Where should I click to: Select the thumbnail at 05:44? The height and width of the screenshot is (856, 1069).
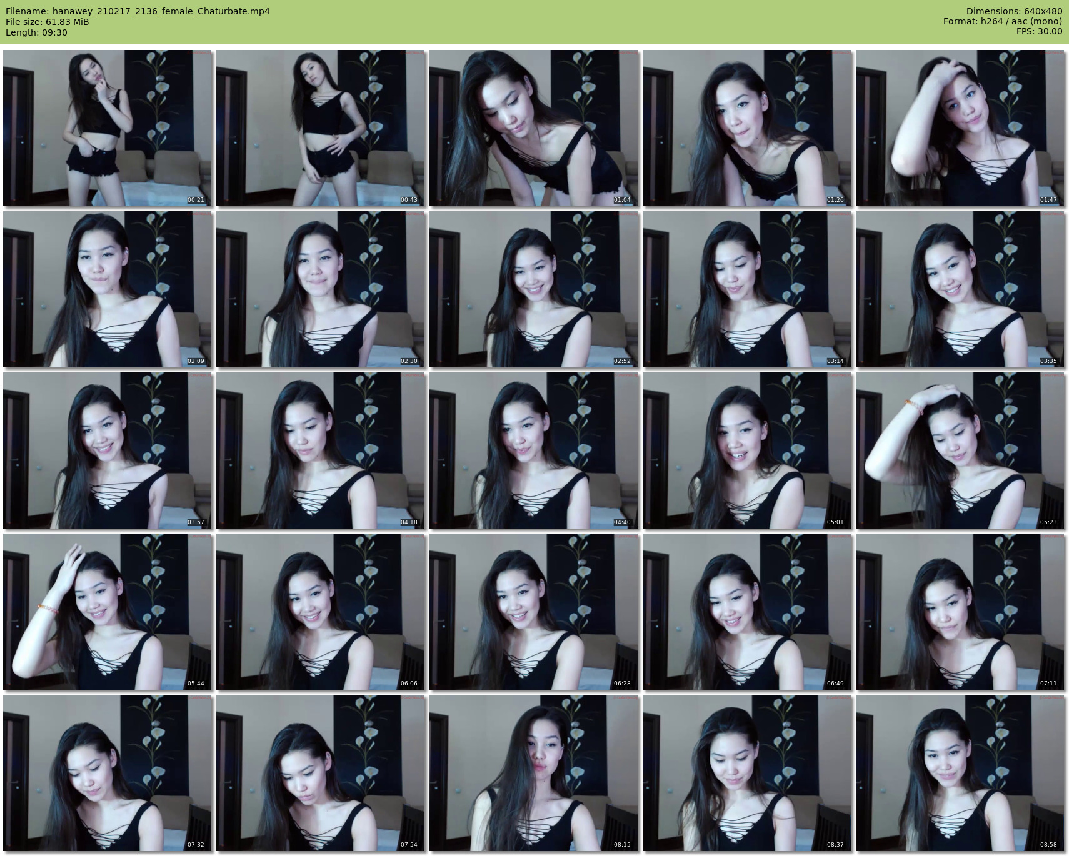[107, 612]
